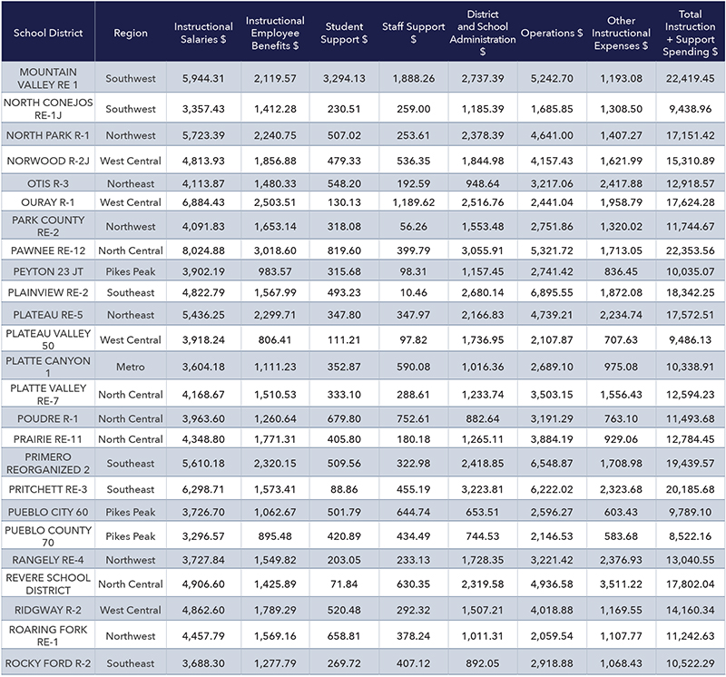Select the PRITCHETT RE-3 district
Image resolution: width=726 pixels, height=677 pixels.
point(48,489)
